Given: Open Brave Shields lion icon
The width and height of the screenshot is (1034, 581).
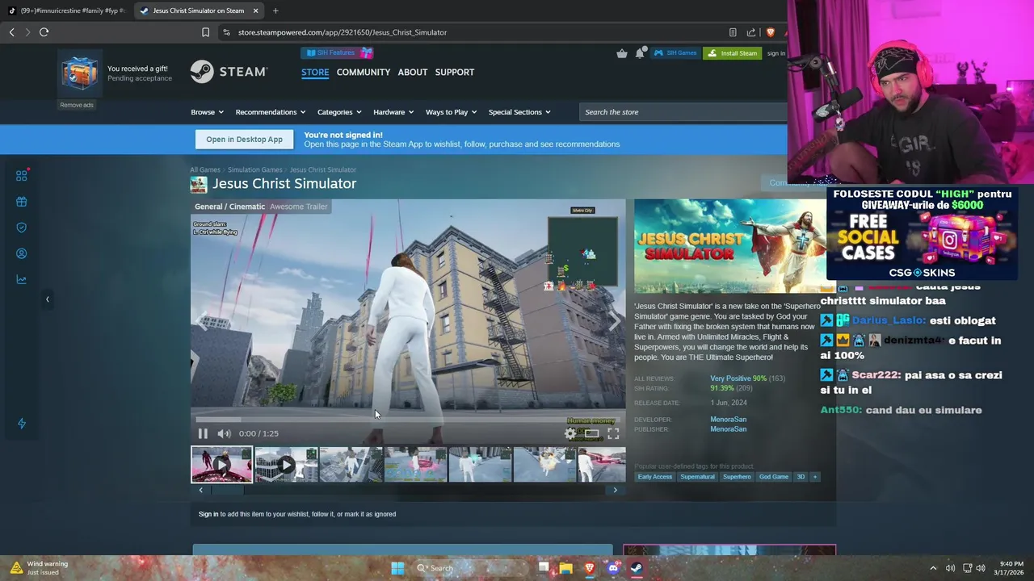Looking at the screenshot, I should [x=770, y=32].
